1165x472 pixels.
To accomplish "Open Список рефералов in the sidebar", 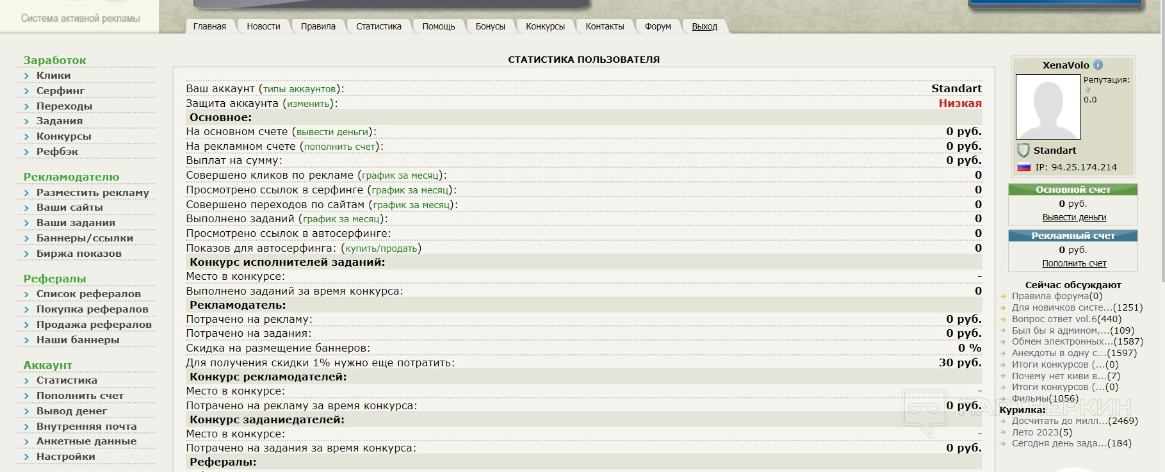I will coord(88,294).
